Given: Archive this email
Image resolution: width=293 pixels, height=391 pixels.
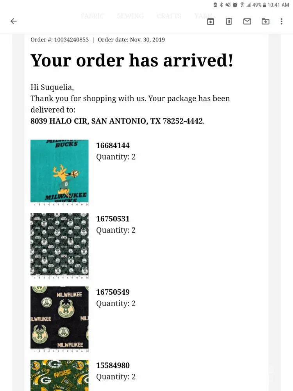Looking at the screenshot, I should click(x=211, y=22).
